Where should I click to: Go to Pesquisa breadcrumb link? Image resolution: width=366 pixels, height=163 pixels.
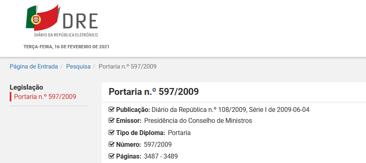[78, 66]
